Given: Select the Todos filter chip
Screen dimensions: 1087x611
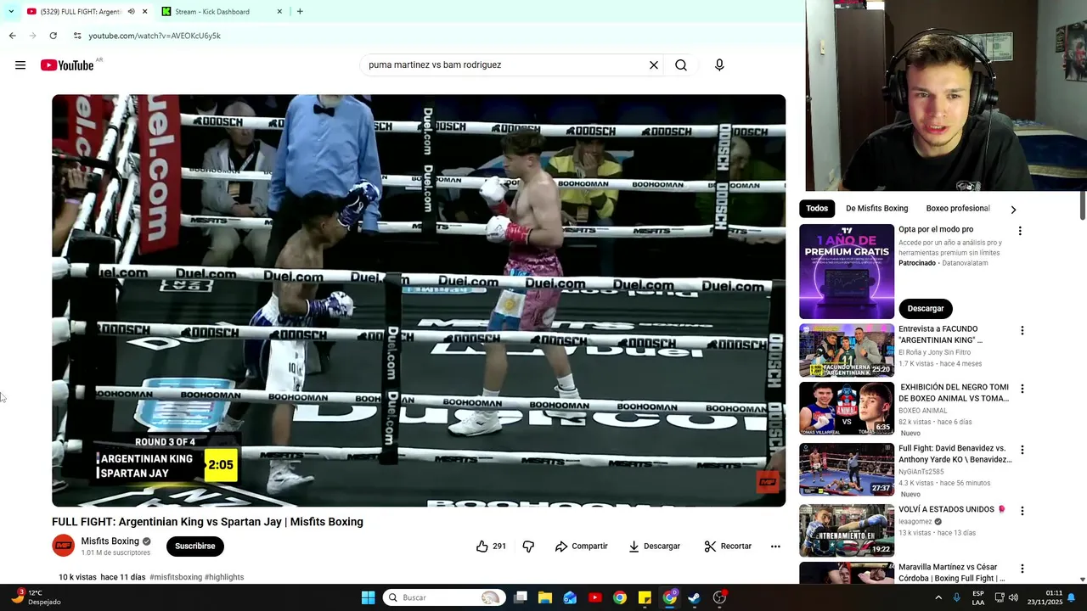Looking at the screenshot, I should point(817,209).
